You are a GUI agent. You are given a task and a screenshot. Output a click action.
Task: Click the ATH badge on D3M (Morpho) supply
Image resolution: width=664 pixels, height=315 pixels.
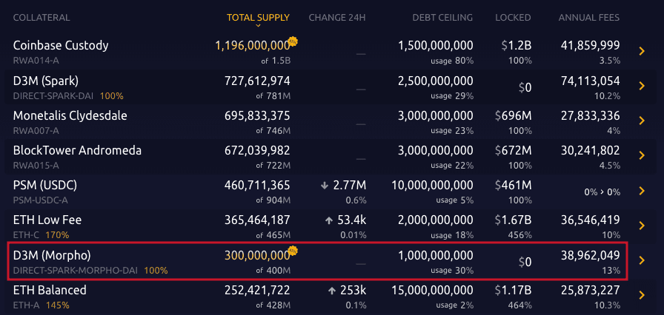point(293,251)
